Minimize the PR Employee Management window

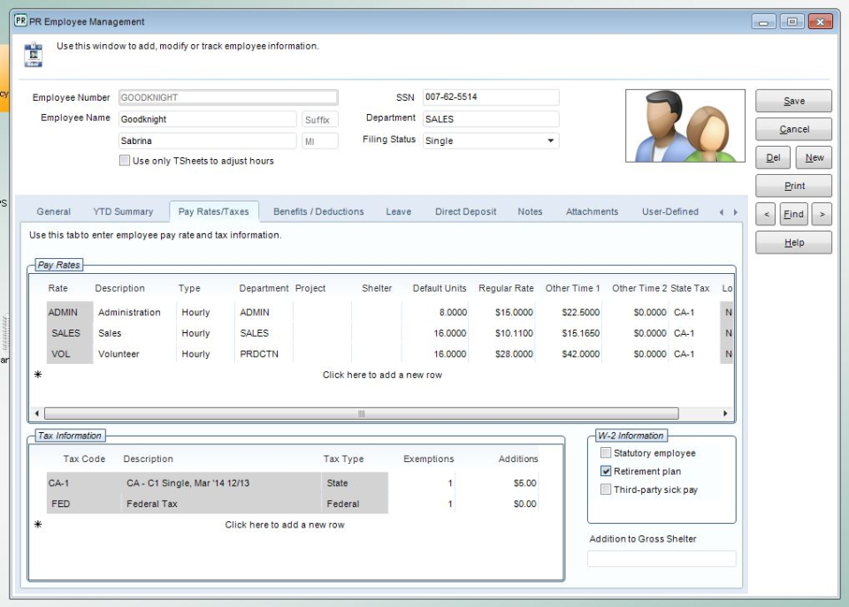click(763, 21)
